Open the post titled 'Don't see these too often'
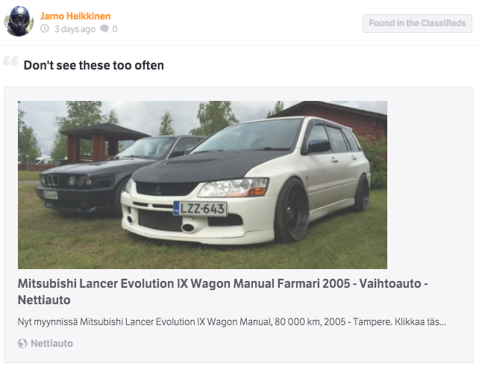The image size is (479, 367). (94, 65)
